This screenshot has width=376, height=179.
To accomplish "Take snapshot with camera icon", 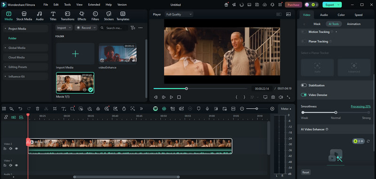I will coord(273,97).
